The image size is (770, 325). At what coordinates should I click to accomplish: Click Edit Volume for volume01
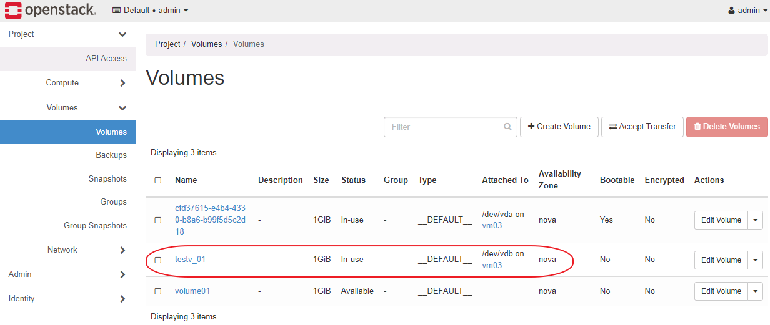721,291
